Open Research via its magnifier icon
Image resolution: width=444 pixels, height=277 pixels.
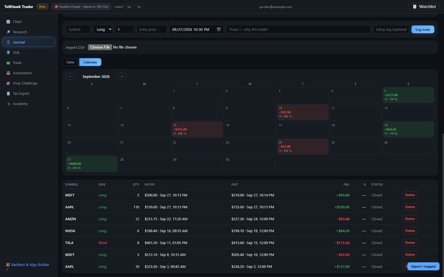point(8,32)
